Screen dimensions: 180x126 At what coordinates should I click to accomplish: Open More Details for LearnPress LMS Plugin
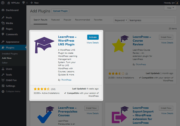93,43
